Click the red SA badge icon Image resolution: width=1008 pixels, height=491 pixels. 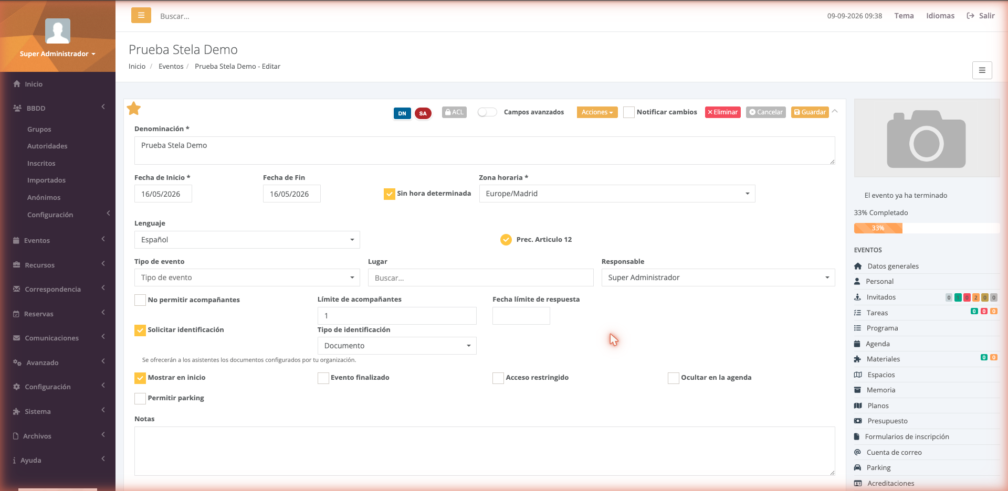tap(423, 113)
